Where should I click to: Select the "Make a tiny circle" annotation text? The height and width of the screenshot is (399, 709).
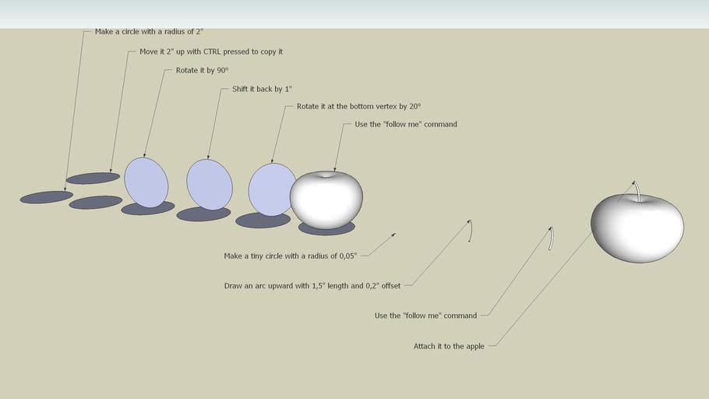[x=290, y=256]
